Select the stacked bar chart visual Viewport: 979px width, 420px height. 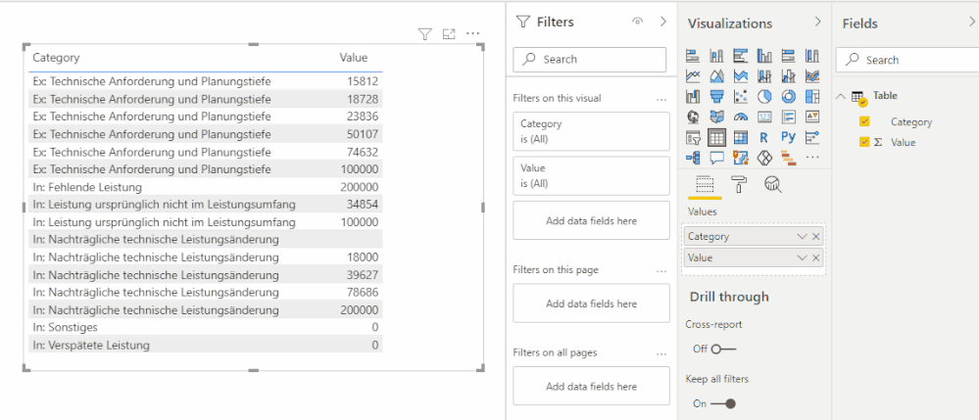pos(693,56)
